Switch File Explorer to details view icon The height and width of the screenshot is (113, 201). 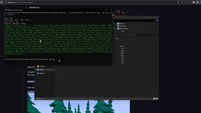[154, 99]
